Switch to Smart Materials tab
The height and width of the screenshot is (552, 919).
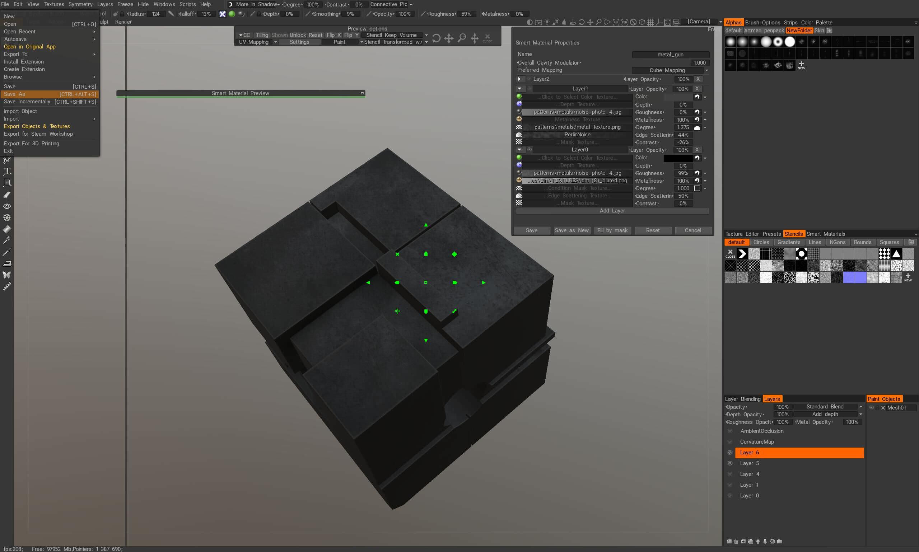[x=826, y=234]
